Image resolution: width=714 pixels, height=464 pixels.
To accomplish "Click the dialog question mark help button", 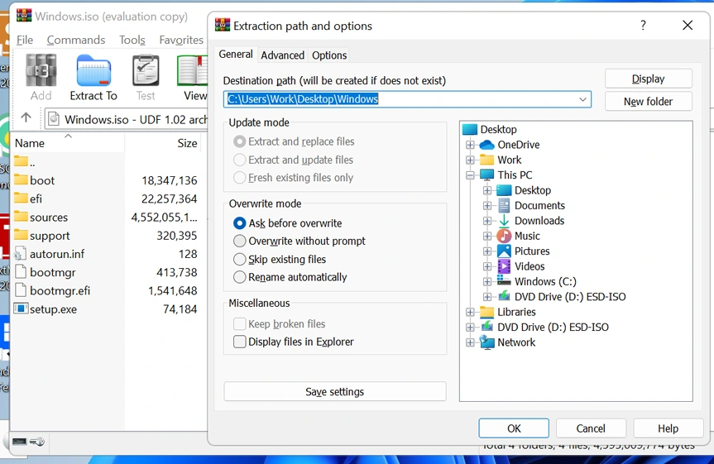I will click(x=643, y=26).
